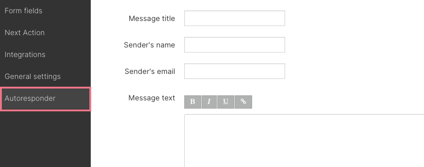Place cursor in the Message text area
Viewport: 424px width, 167px height.
coord(304,141)
